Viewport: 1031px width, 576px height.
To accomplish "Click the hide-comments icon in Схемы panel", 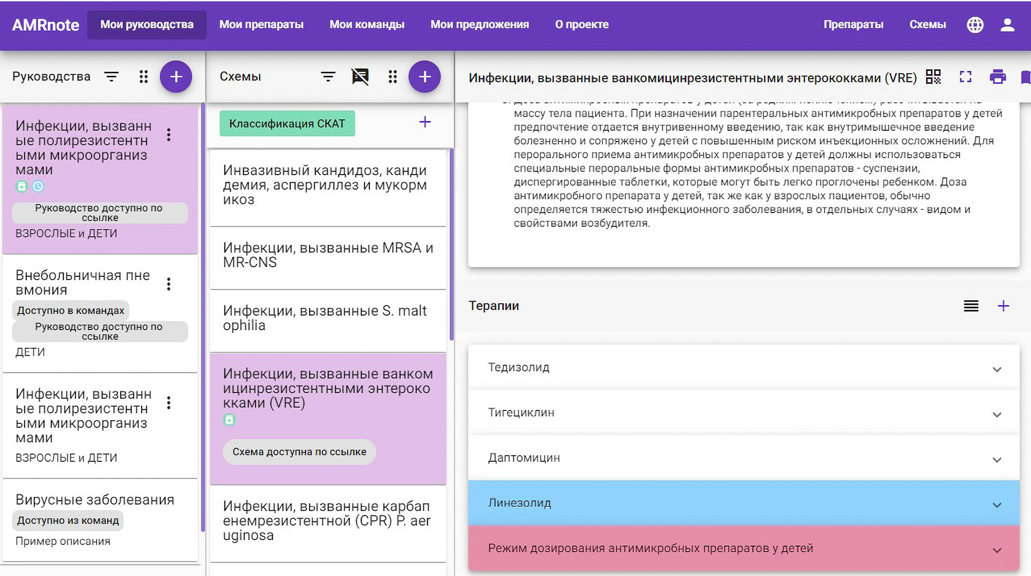I will [x=360, y=77].
